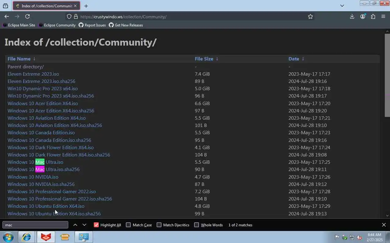Close the find bar
390x243 pixels.
pyautogui.click(x=384, y=225)
